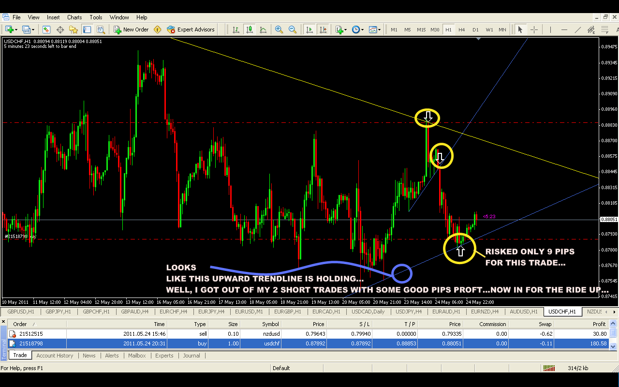Switch chart to candlestick mode
The image size is (619, 387).
tap(250, 30)
